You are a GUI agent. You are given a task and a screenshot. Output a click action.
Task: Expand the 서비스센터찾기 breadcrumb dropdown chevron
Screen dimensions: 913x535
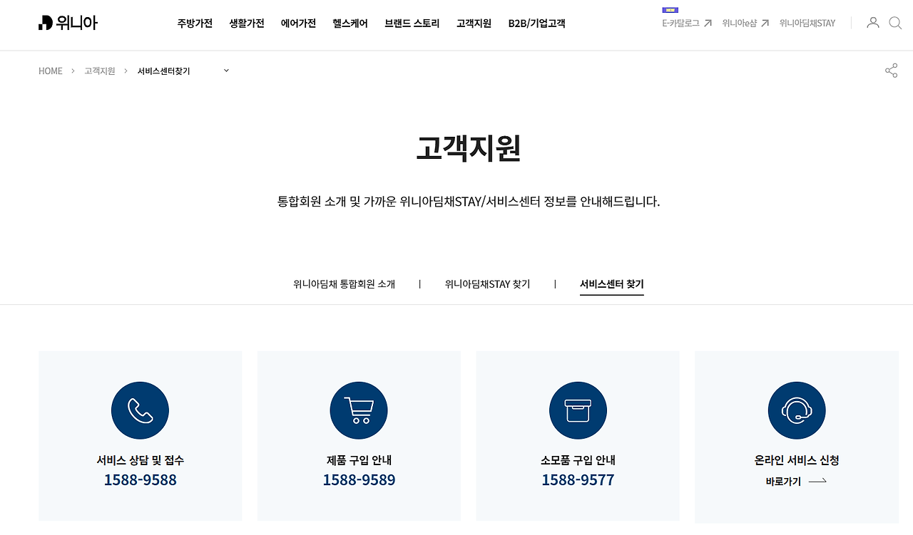tap(226, 71)
